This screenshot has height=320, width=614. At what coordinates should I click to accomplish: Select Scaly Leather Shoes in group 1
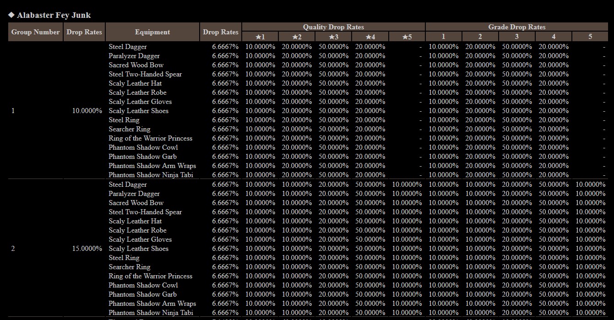coord(138,111)
